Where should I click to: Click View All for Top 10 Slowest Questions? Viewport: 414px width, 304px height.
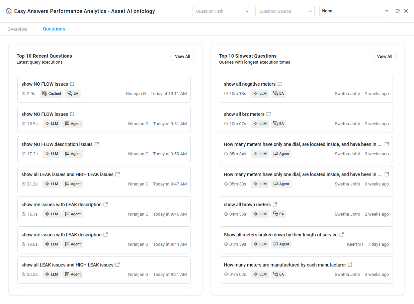(384, 57)
